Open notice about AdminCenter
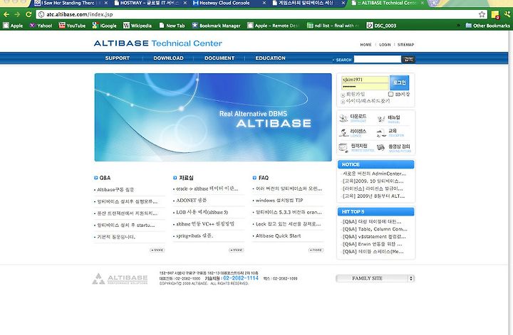The image size is (513, 335). click(374, 174)
